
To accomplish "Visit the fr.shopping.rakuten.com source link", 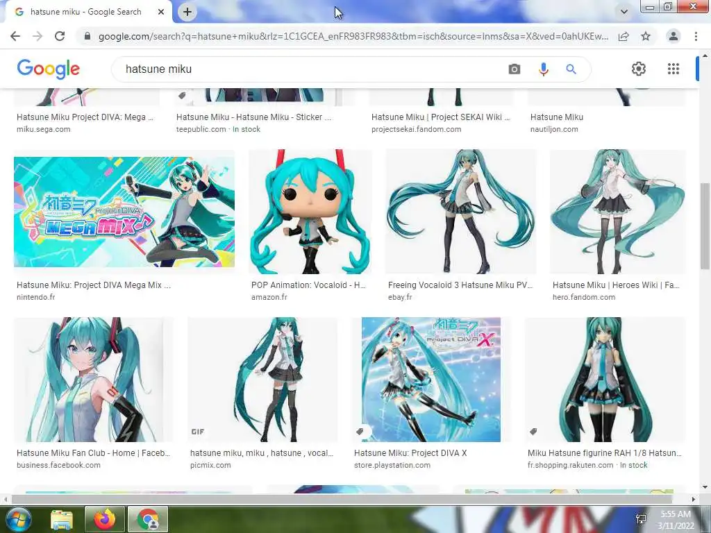I will [x=570, y=465].
